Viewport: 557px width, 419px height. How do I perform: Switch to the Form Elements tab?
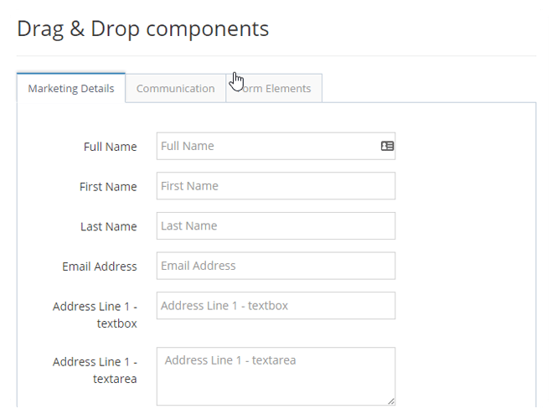tap(274, 88)
